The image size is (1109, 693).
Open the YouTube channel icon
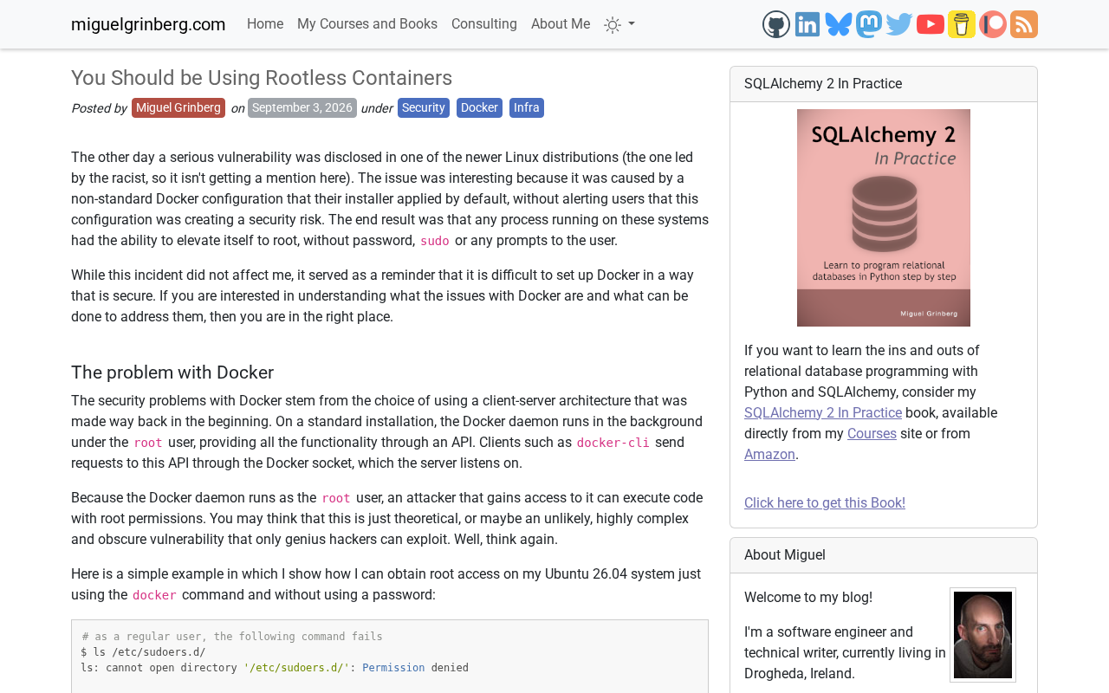click(931, 24)
